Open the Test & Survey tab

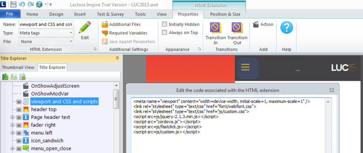coord(110,14)
